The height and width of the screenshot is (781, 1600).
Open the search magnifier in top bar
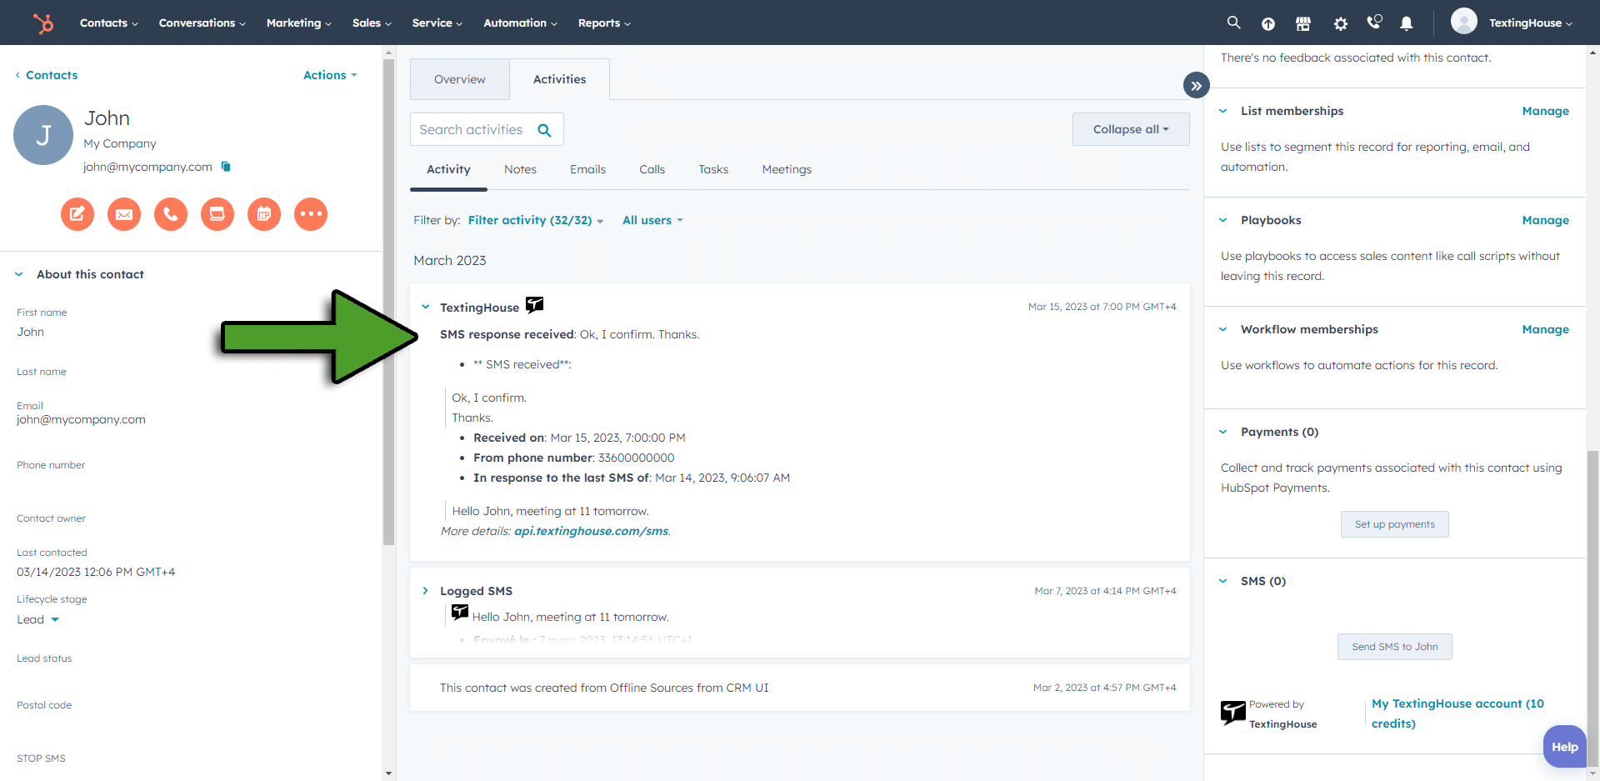tap(1234, 23)
